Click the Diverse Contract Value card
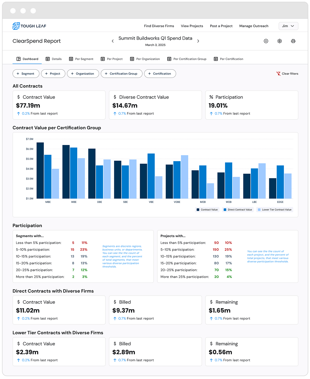Viewport: 310px width, 379px height. 155,105
